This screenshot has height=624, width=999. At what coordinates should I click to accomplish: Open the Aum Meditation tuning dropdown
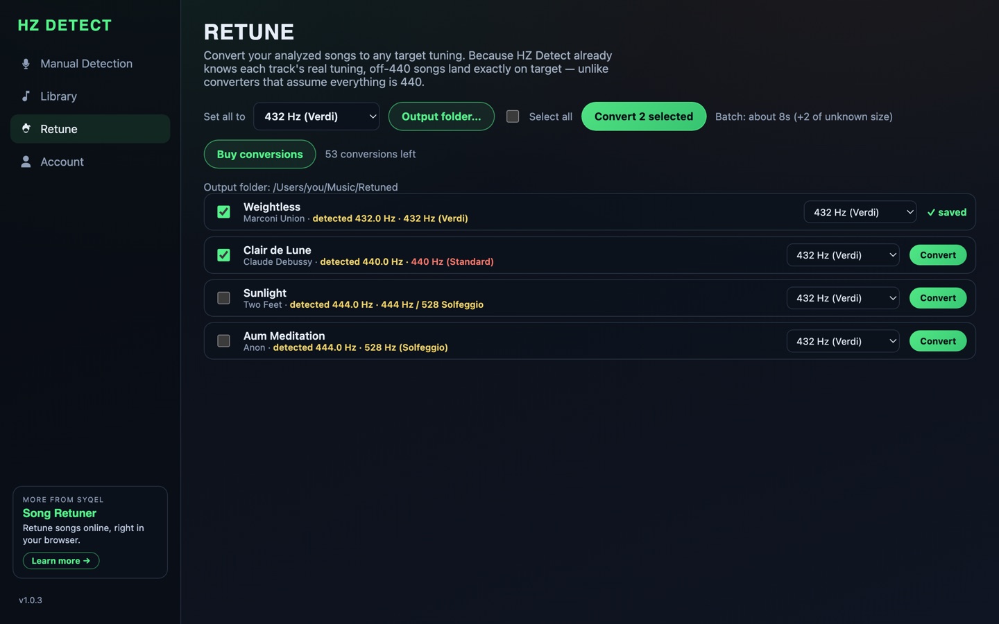click(843, 341)
